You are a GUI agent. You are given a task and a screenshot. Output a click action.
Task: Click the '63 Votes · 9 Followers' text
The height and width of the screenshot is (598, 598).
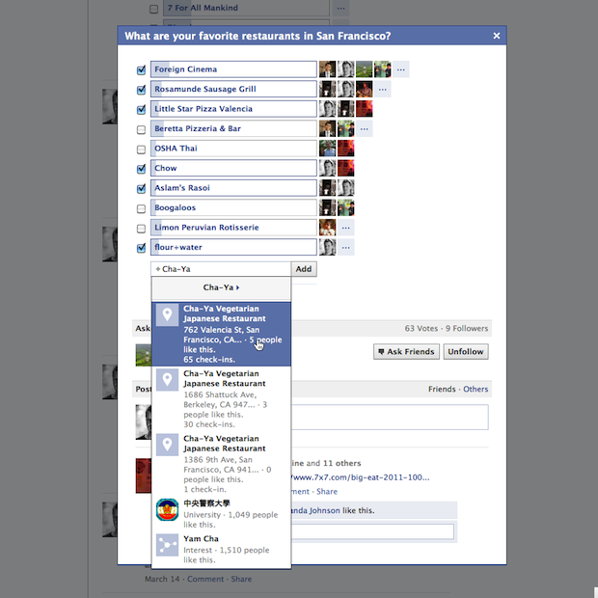[447, 328]
